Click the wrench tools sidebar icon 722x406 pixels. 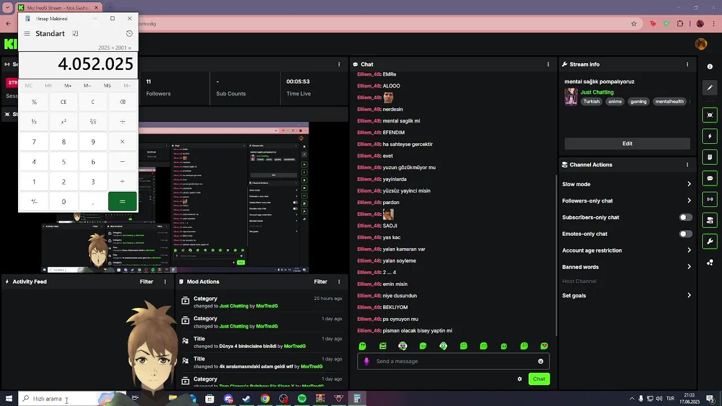[710, 241]
